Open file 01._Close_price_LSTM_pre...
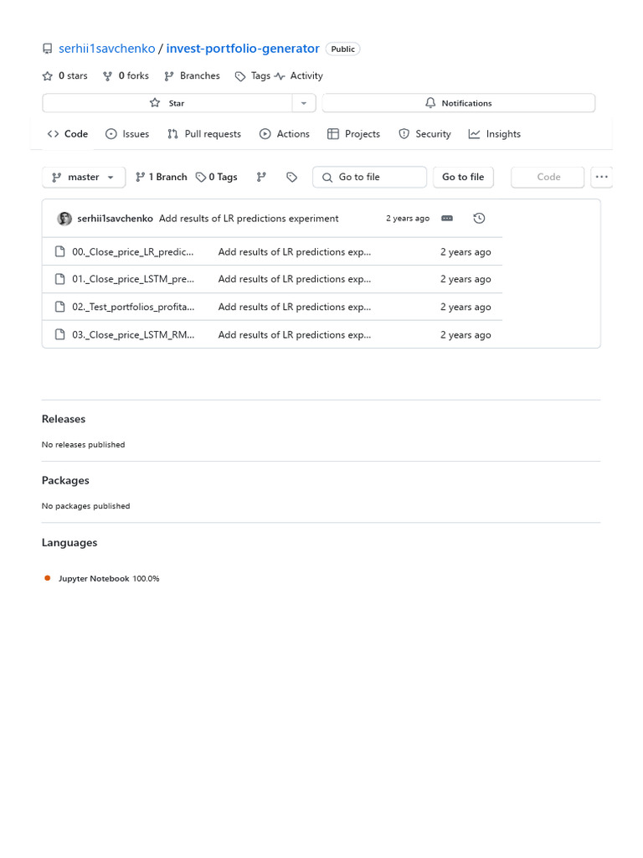This screenshot has width=643, height=858. (x=133, y=279)
